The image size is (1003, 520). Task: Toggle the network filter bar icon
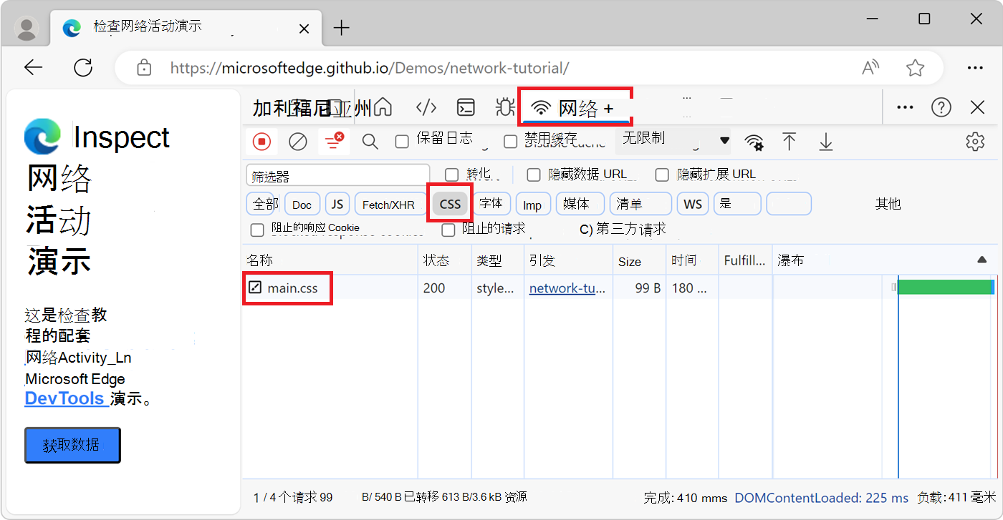click(x=334, y=142)
